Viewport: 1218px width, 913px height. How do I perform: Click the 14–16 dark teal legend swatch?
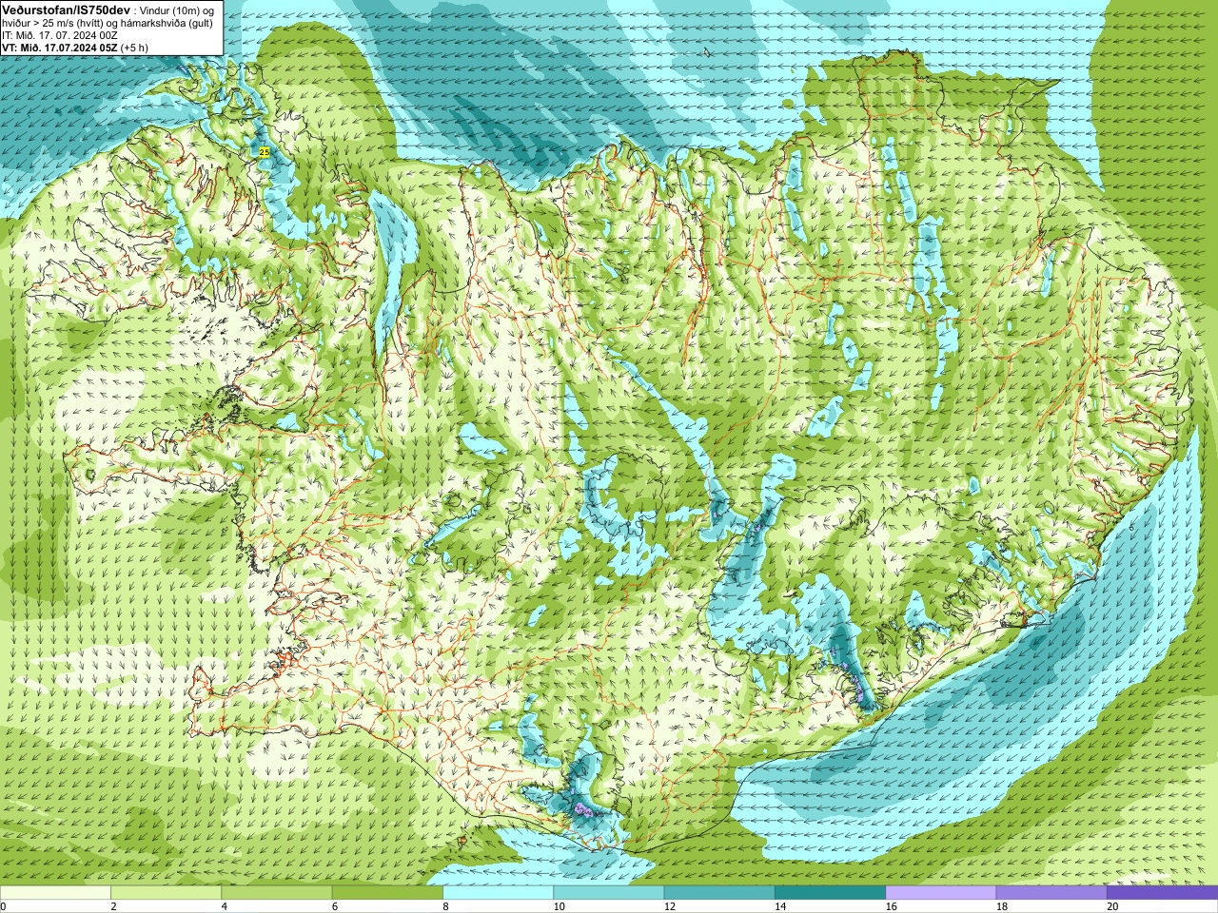pos(830,893)
